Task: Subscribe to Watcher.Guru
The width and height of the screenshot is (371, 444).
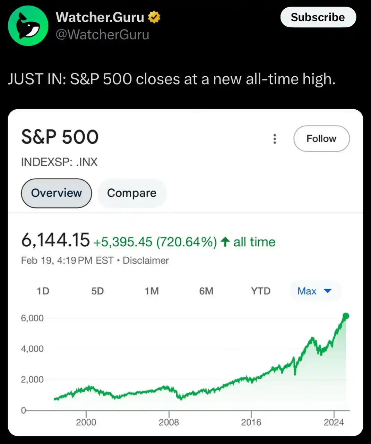Action: point(318,17)
